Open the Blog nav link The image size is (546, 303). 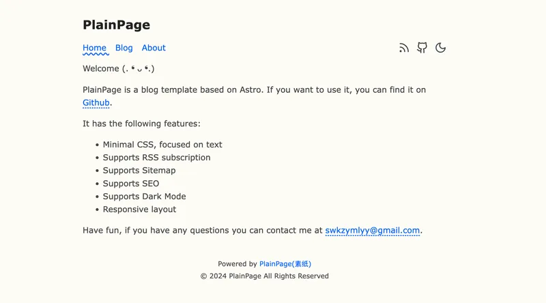tap(124, 48)
